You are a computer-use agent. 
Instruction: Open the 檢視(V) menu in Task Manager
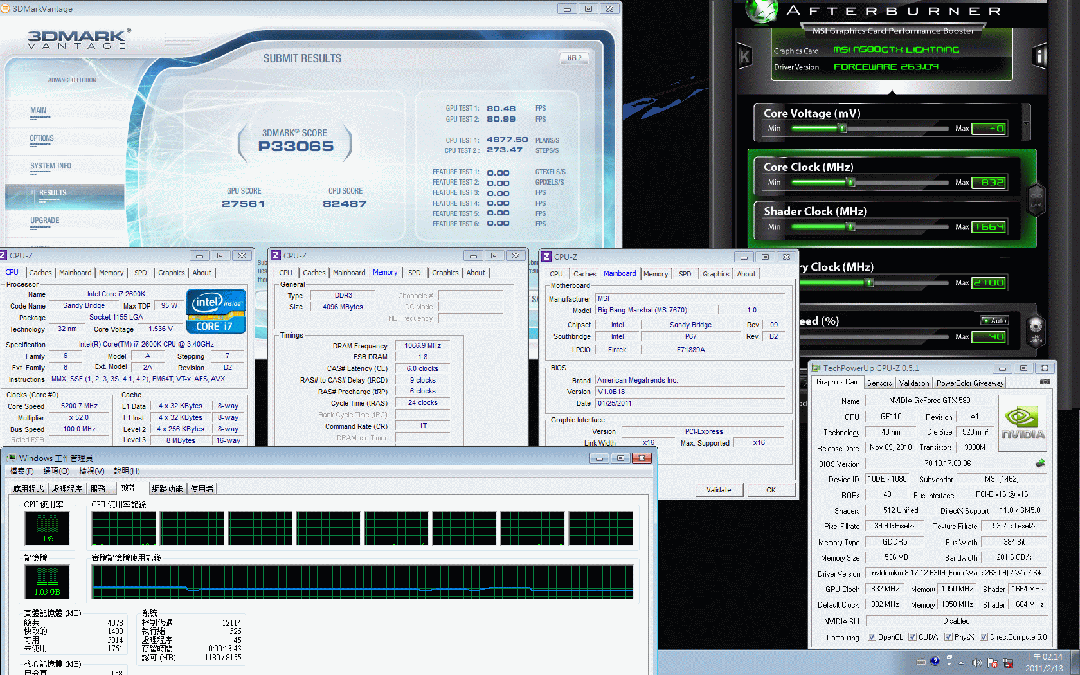[91, 471]
